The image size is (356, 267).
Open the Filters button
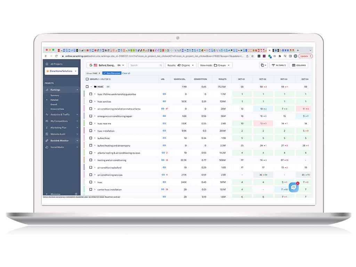(279, 65)
